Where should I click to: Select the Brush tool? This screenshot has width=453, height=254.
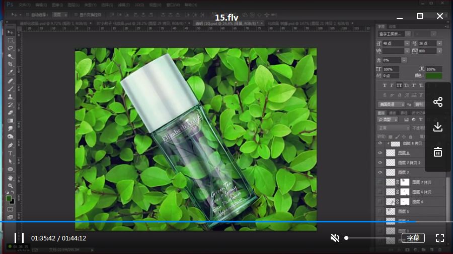tap(10, 89)
